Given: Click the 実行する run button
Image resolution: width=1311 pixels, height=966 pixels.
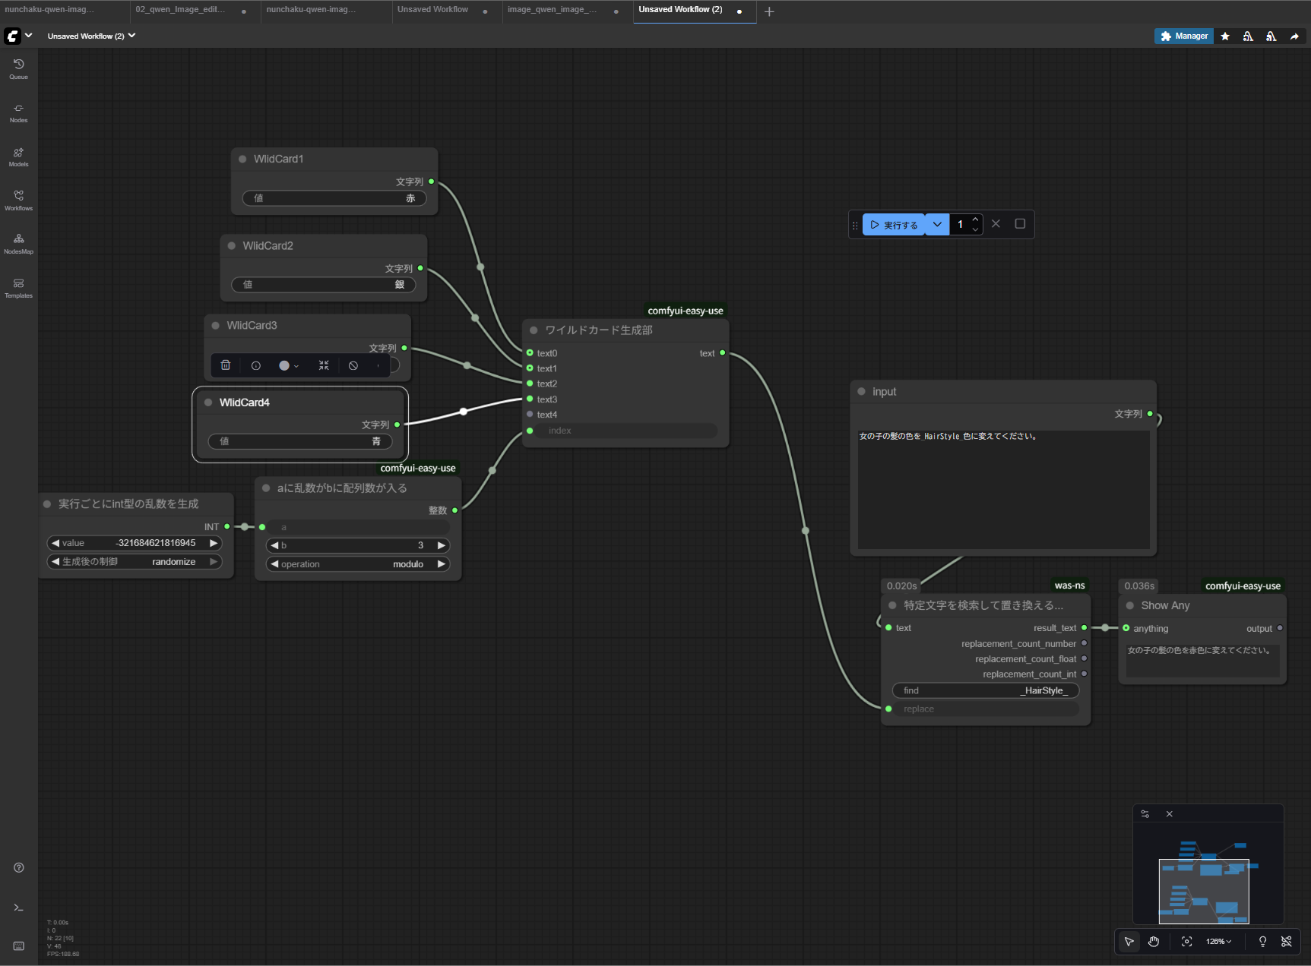Looking at the screenshot, I should pyautogui.click(x=894, y=225).
